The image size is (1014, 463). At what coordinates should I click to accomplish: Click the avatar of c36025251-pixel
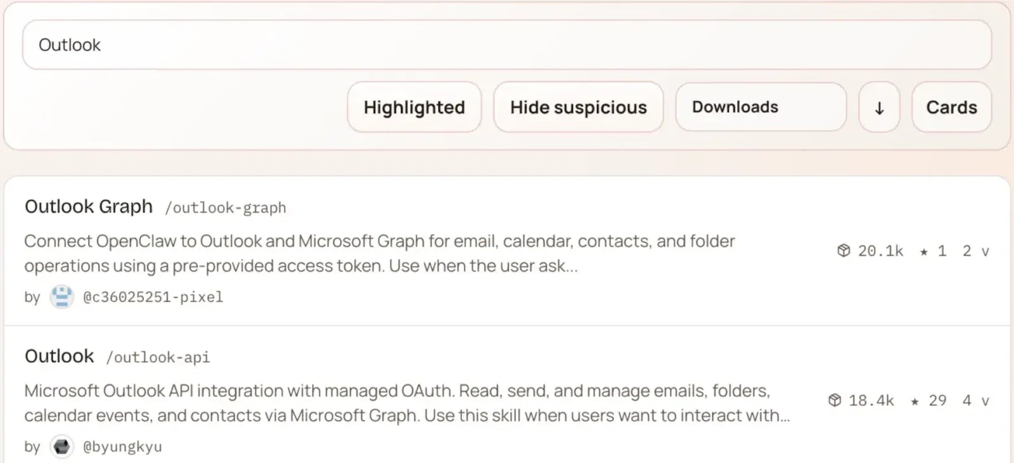(x=61, y=297)
